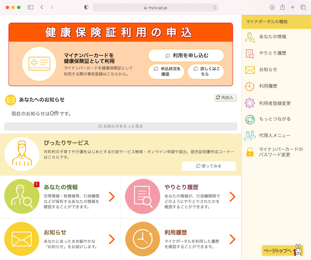Click 現在のお知らせは0件です text
Screen dimensions: 311x260
pos(41,114)
